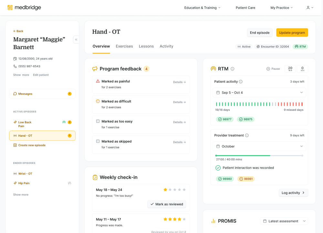Open the user account icon menu
The height and width of the screenshot is (233, 323).
pos(309,8)
